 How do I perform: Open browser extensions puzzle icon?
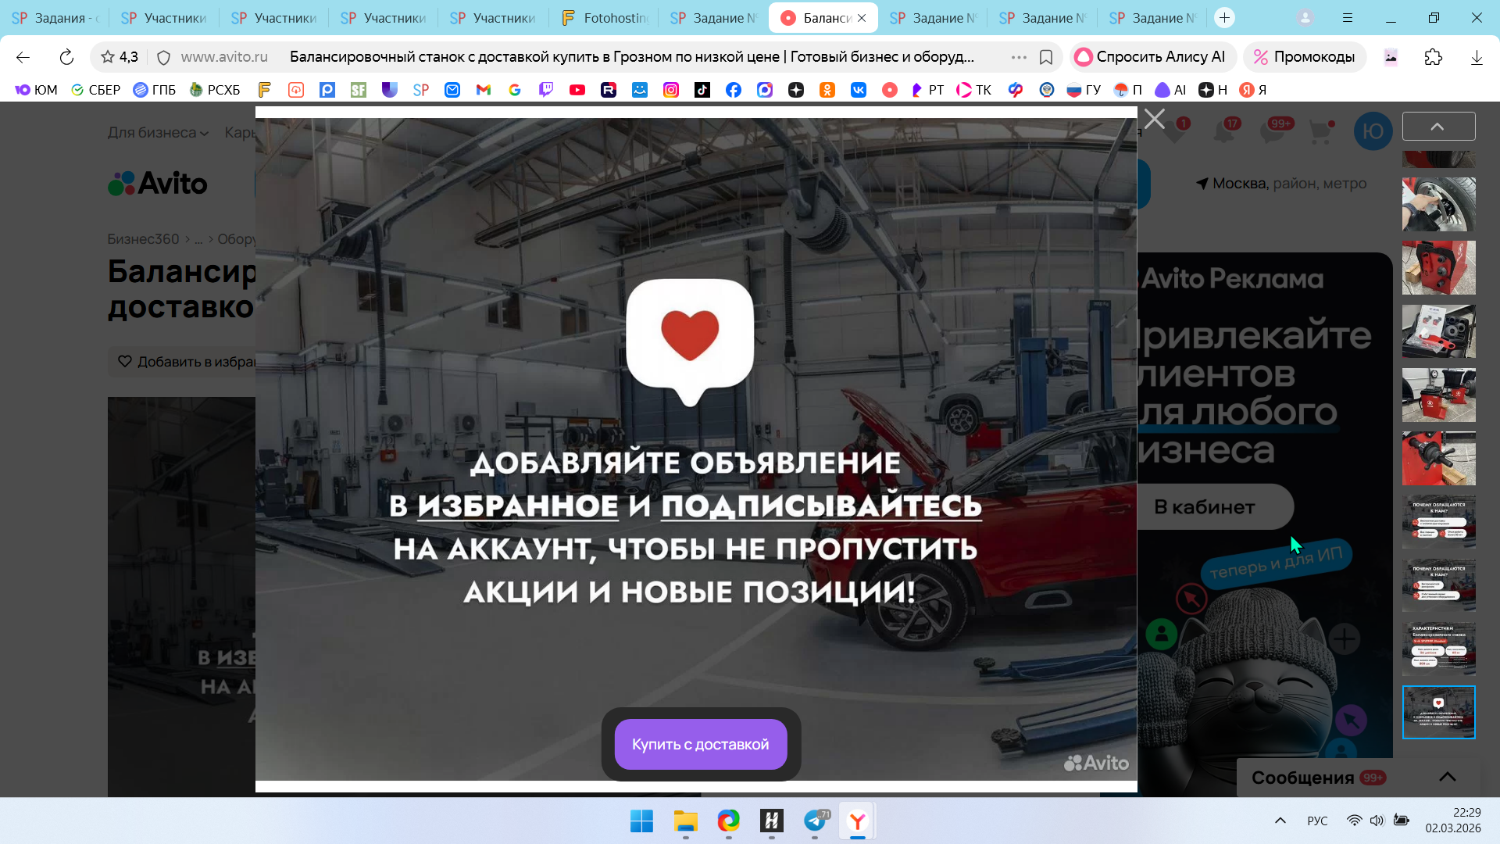(1433, 57)
